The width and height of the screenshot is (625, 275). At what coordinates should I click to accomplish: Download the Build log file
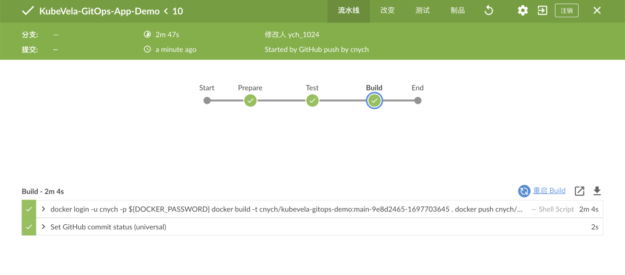597,191
